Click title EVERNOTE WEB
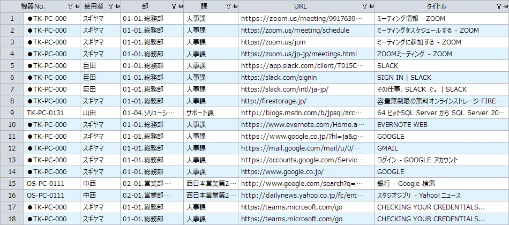The width and height of the screenshot is (509, 225). (402, 125)
